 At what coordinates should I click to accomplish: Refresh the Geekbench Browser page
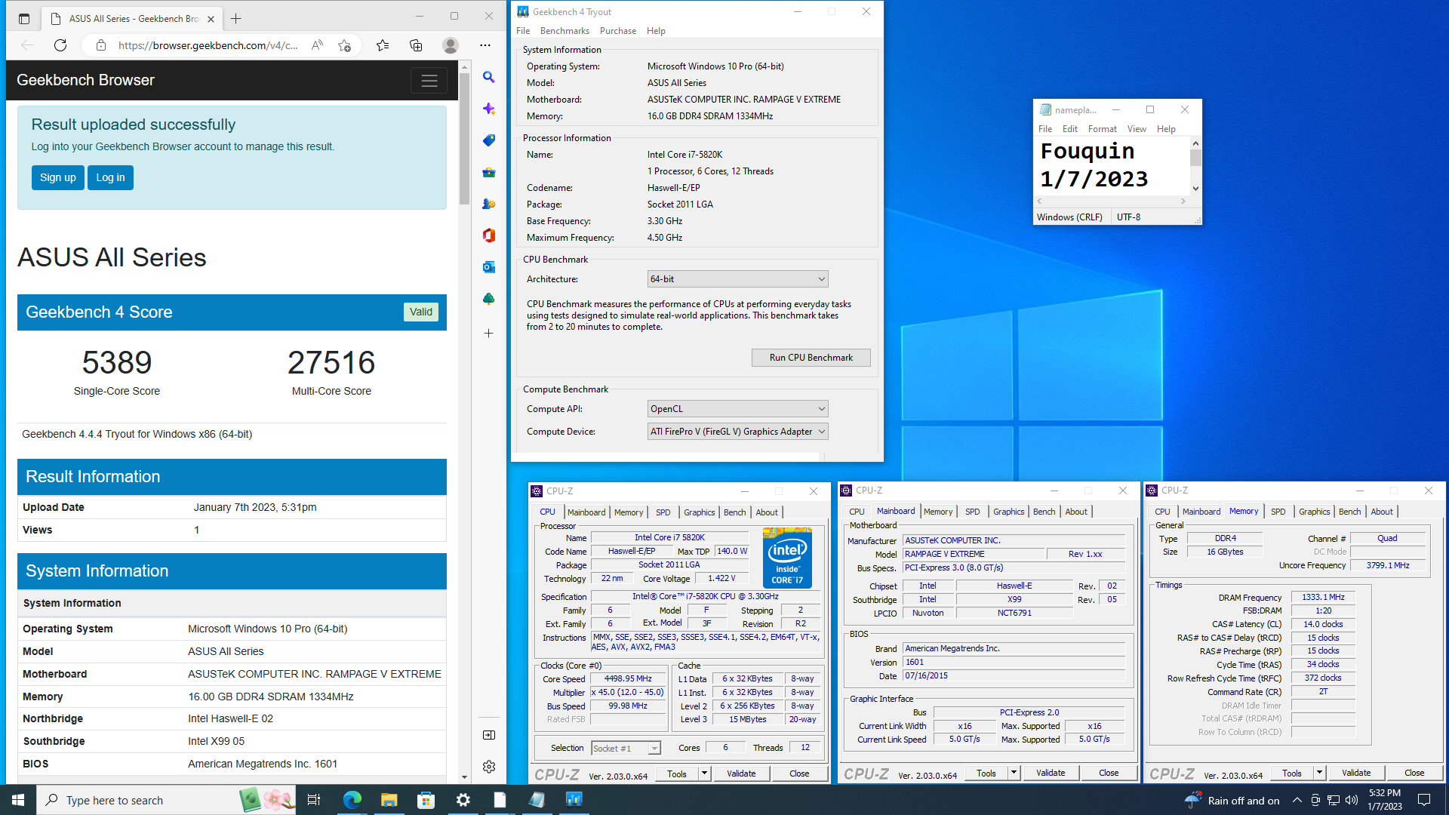click(60, 45)
